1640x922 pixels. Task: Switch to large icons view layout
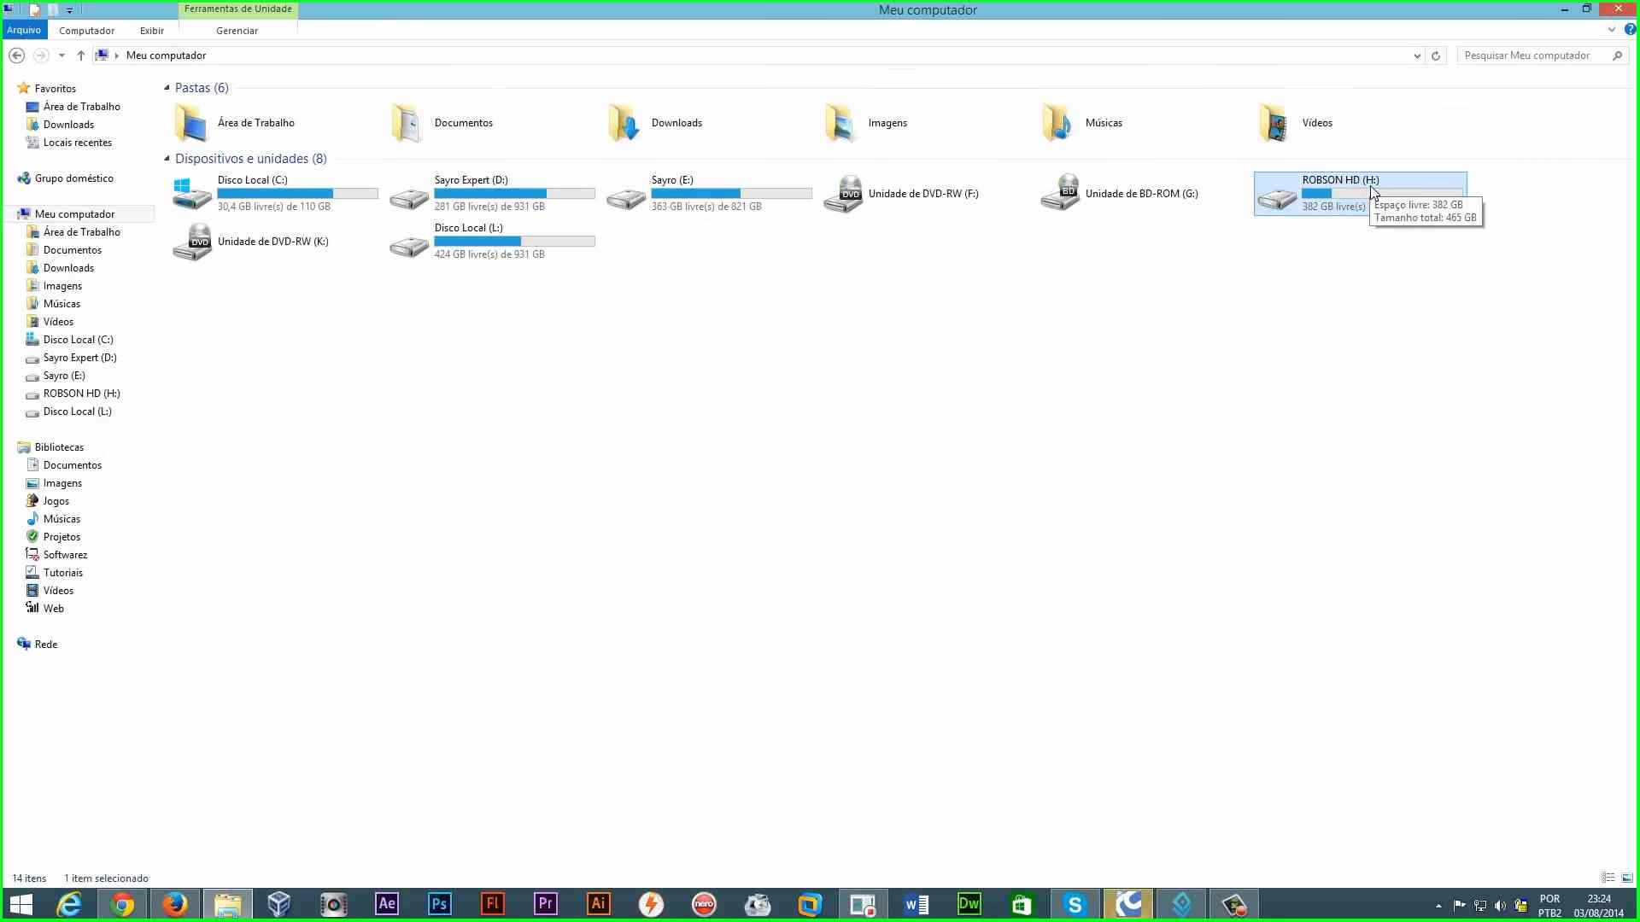pyautogui.click(x=1626, y=878)
